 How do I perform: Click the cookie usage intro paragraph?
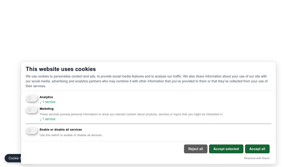click(147, 81)
